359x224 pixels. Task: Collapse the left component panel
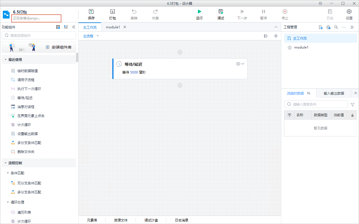(x=74, y=27)
